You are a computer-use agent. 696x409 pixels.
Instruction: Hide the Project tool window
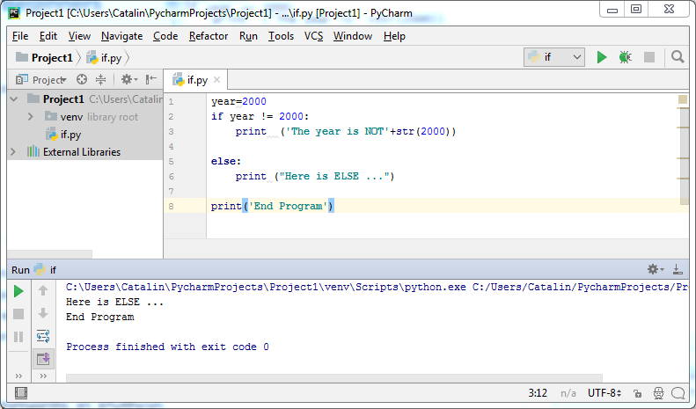pyautogui.click(x=151, y=79)
